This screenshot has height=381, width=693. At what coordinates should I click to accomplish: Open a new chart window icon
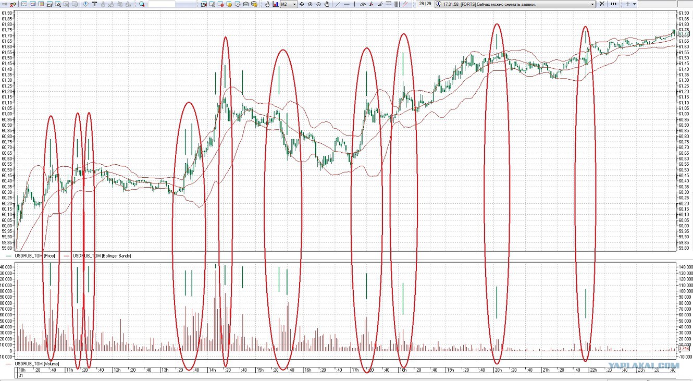24,4
